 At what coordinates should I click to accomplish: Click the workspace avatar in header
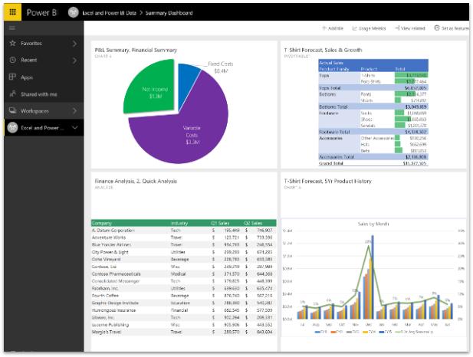74,12
